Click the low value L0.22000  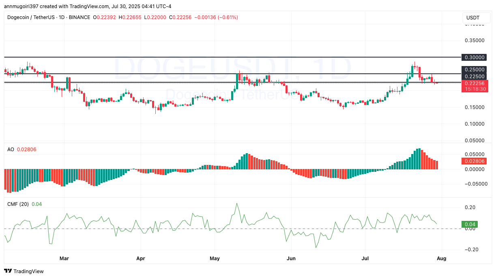click(x=155, y=17)
